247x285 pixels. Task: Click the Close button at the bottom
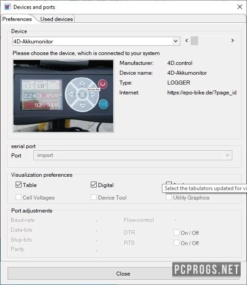coord(123,273)
